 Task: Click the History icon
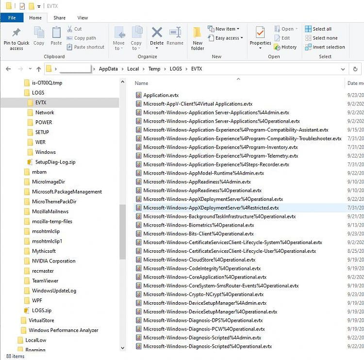277,47
